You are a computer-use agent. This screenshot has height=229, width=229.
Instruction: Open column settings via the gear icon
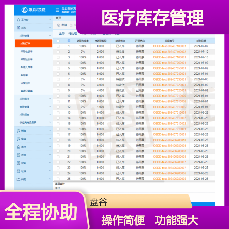69,41
